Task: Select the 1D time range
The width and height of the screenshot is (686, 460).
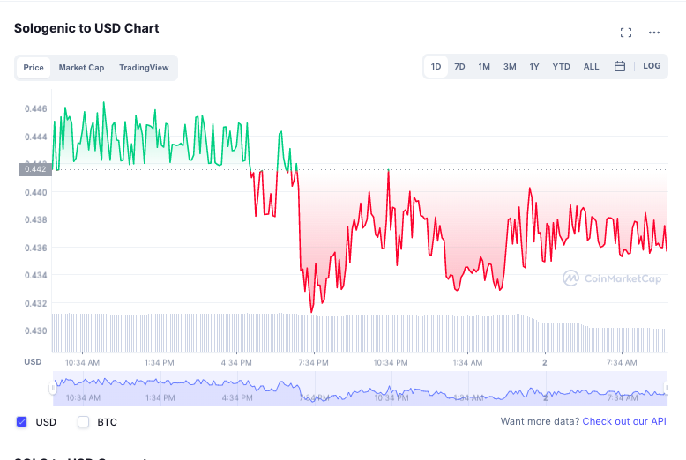Action: click(x=436, y=66)
